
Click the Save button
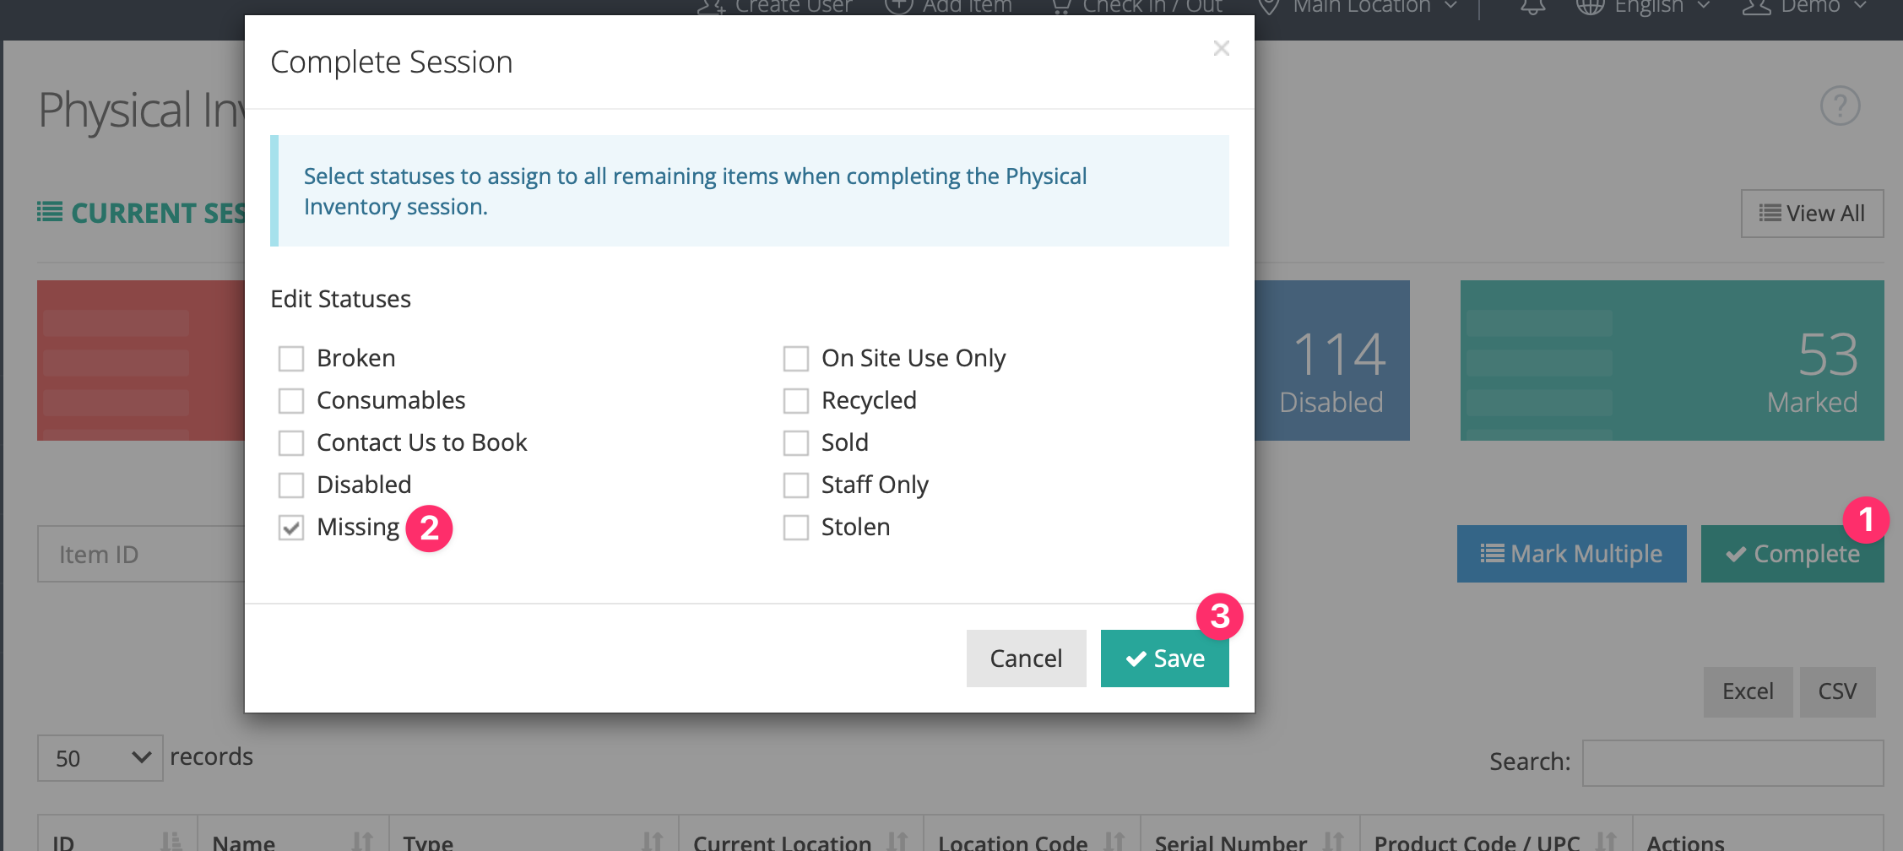point(1165,659)
